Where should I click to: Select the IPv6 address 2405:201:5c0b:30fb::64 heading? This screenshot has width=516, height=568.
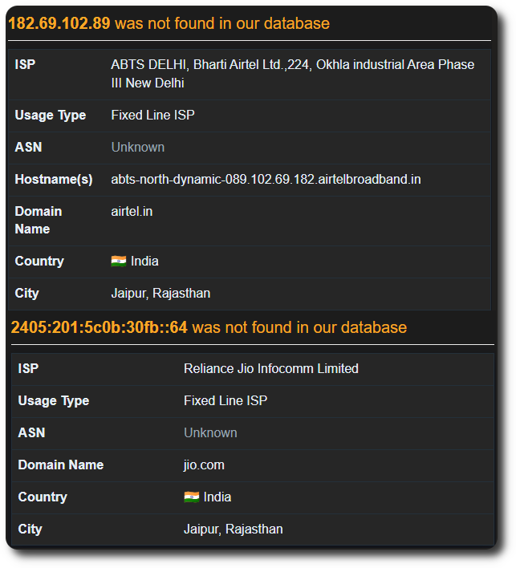100,327
